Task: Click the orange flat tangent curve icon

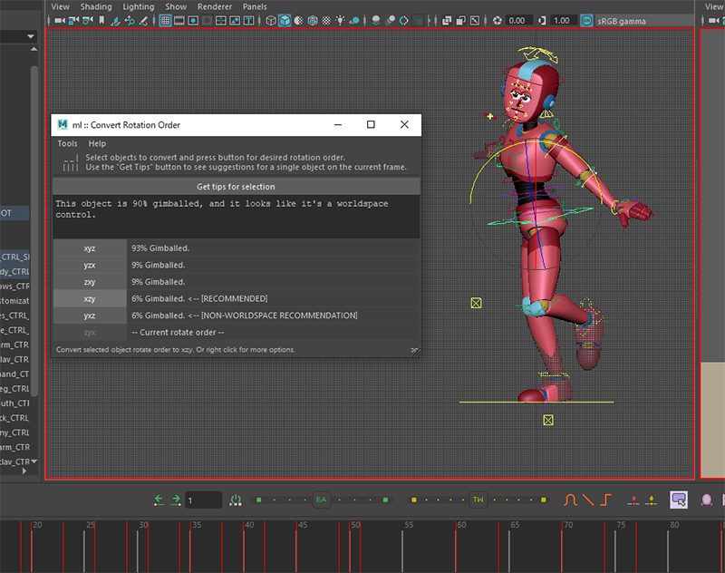Action: pyautogui.click(x=571, y=500)
